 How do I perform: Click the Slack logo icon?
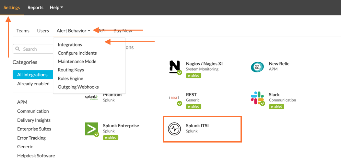point(257,98)
